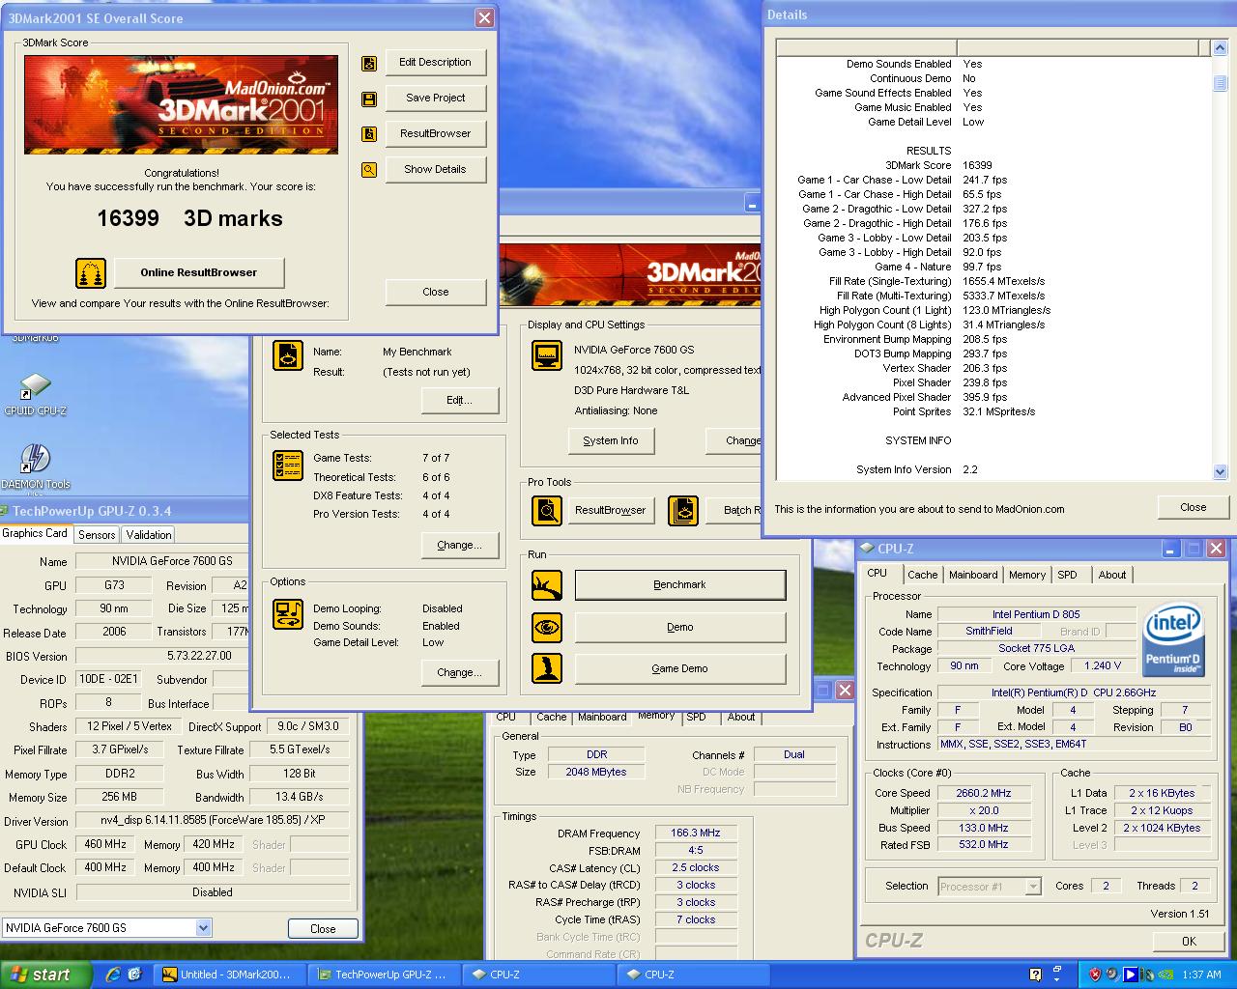The height and width of the screenshot is (989, 1237).
Task: Click Close button in the Details window
Action: click(1193, 507)
